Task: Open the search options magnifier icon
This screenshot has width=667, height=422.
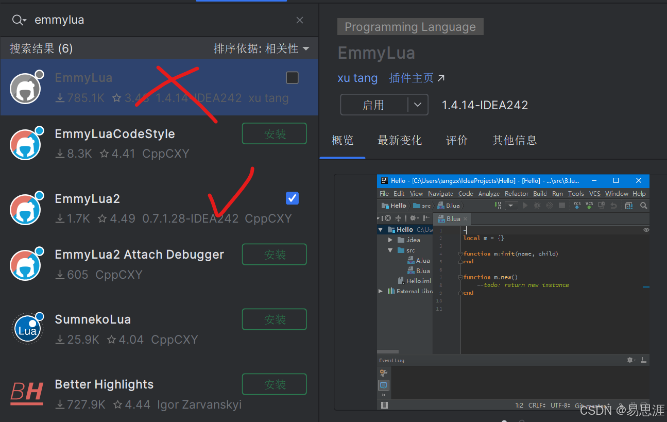Action: [19, 20]
